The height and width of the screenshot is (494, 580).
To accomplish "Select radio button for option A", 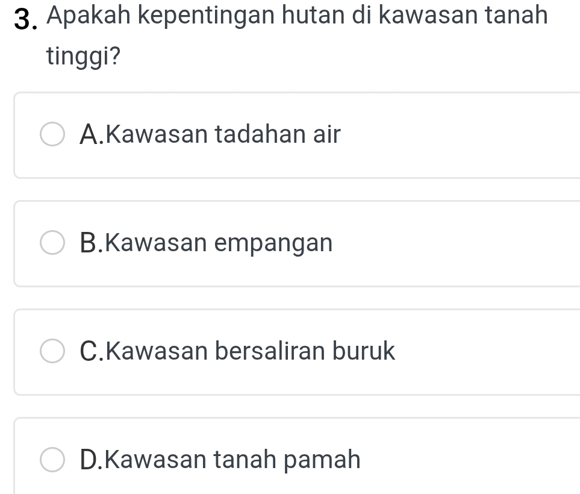I will click(52, 135).
